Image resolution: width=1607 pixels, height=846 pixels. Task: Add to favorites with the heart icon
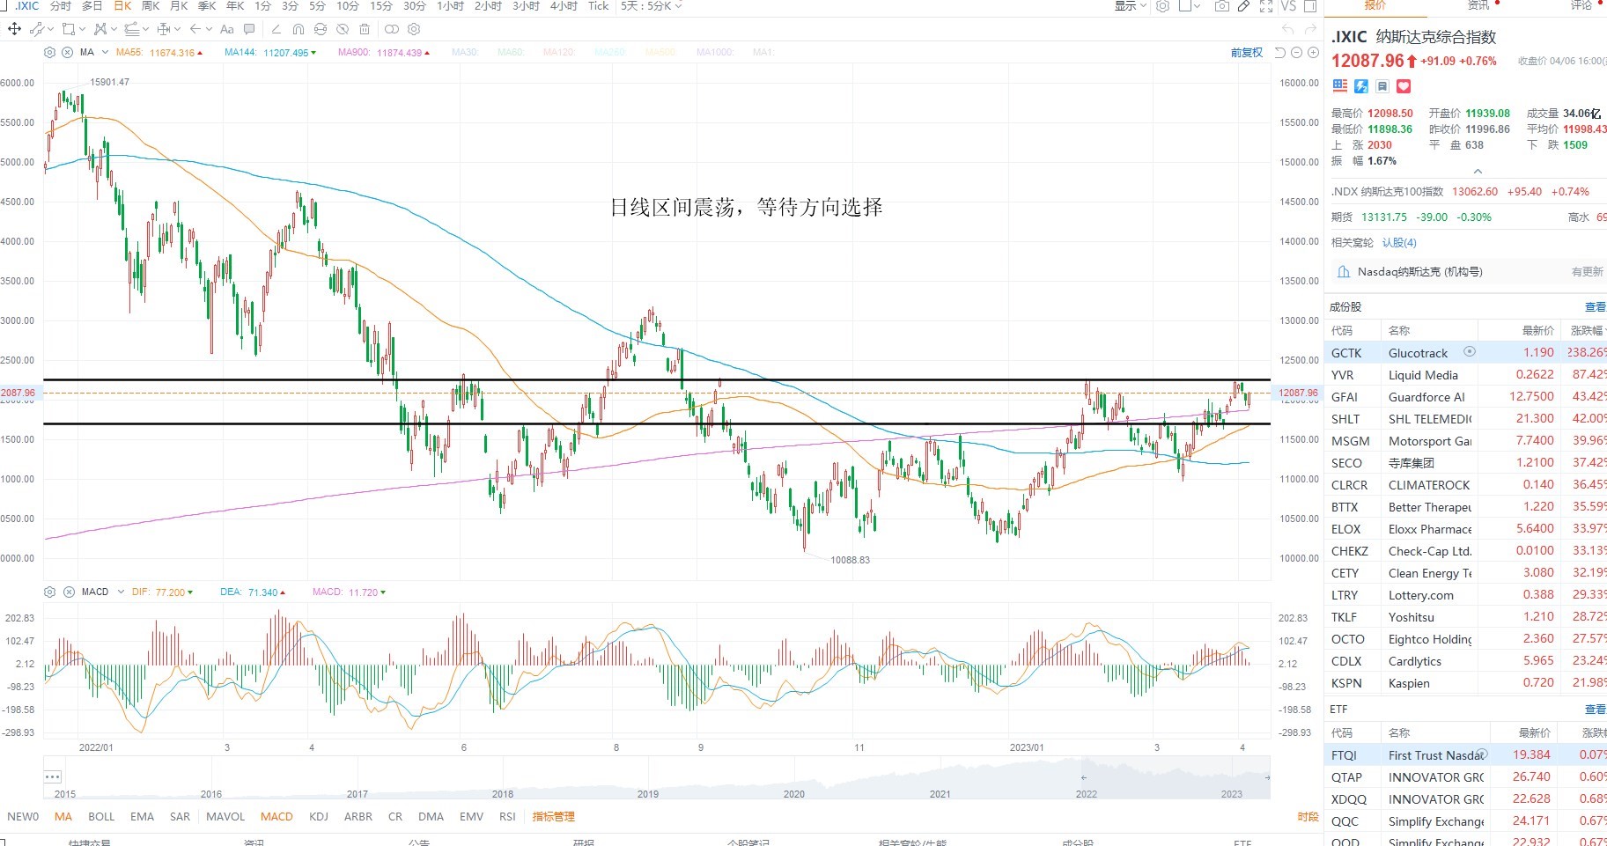[1404, 85]
